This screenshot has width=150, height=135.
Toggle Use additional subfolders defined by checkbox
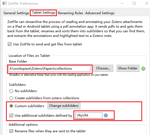tap(11, 116)
